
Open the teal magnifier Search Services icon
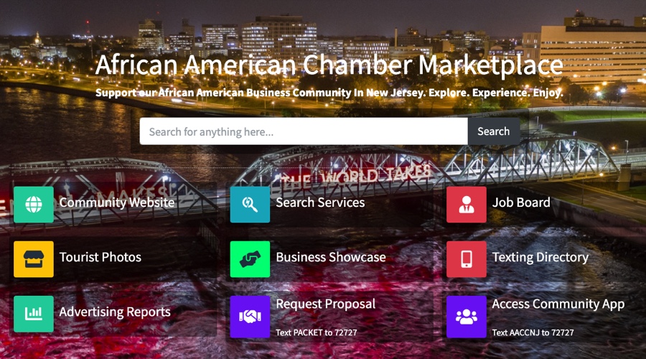[x=250, y=205]
